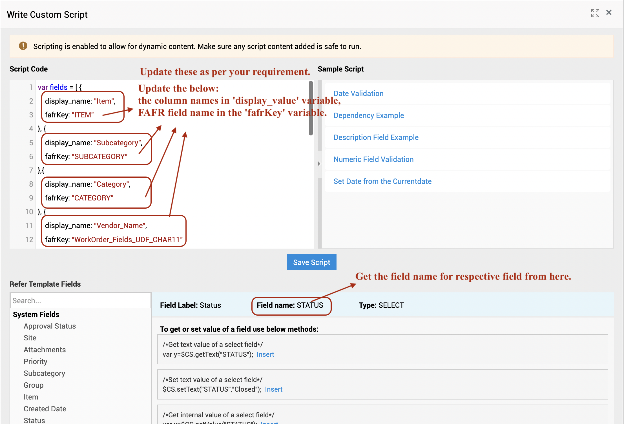Select Approval Status in System Fields
624x424 pixels.
pos(50,326)
